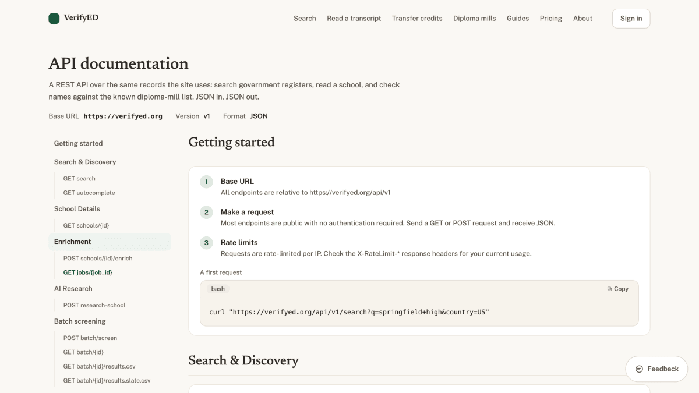The width and height of the screenshot is (699, 393).
Task: Click the Base URL step heading
Action: [237, 182]
